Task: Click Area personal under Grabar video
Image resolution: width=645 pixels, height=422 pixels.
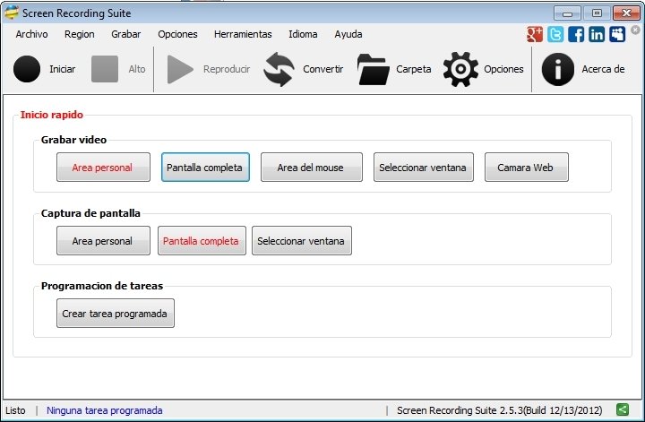Action: click(x=103, y=167)
